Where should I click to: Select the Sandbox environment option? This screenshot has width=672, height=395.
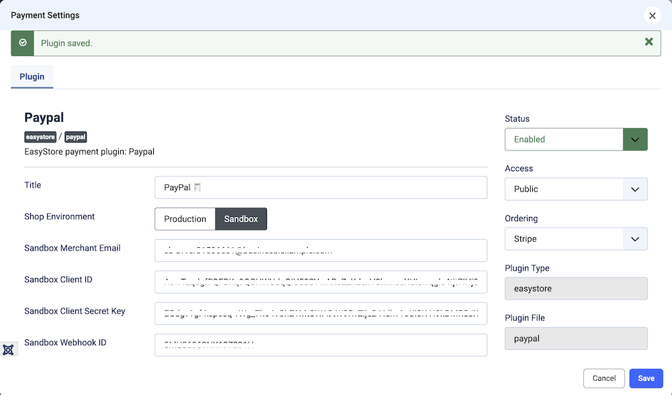241,219
